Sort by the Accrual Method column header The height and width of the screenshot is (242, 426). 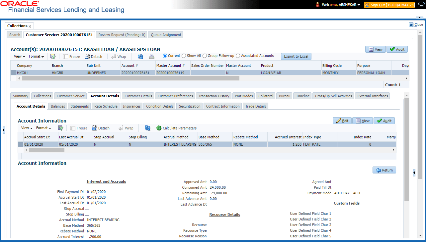pyautogui.click(x=180, y=137)
